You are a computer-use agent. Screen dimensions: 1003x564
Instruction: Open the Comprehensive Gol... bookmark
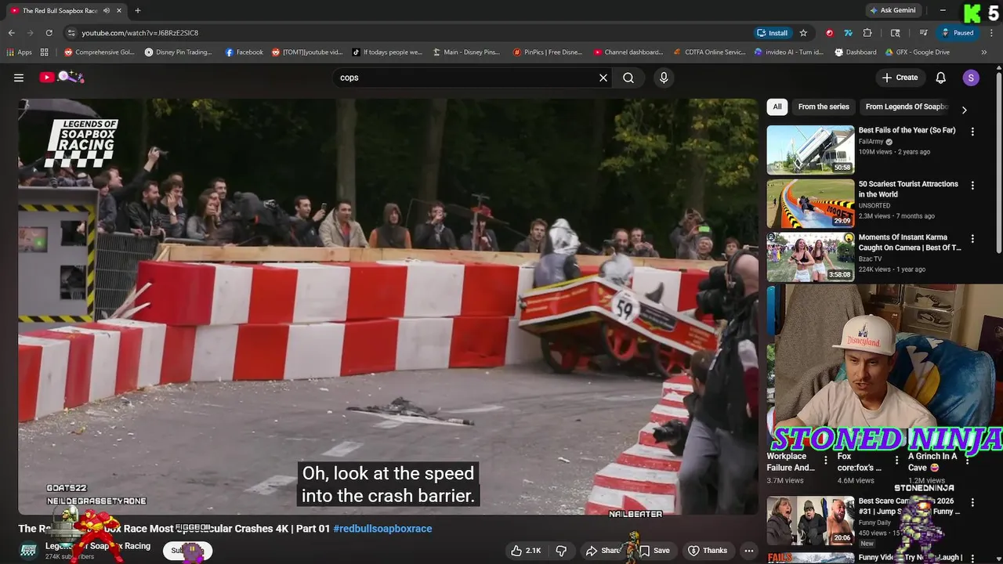(x=100, y=52)
